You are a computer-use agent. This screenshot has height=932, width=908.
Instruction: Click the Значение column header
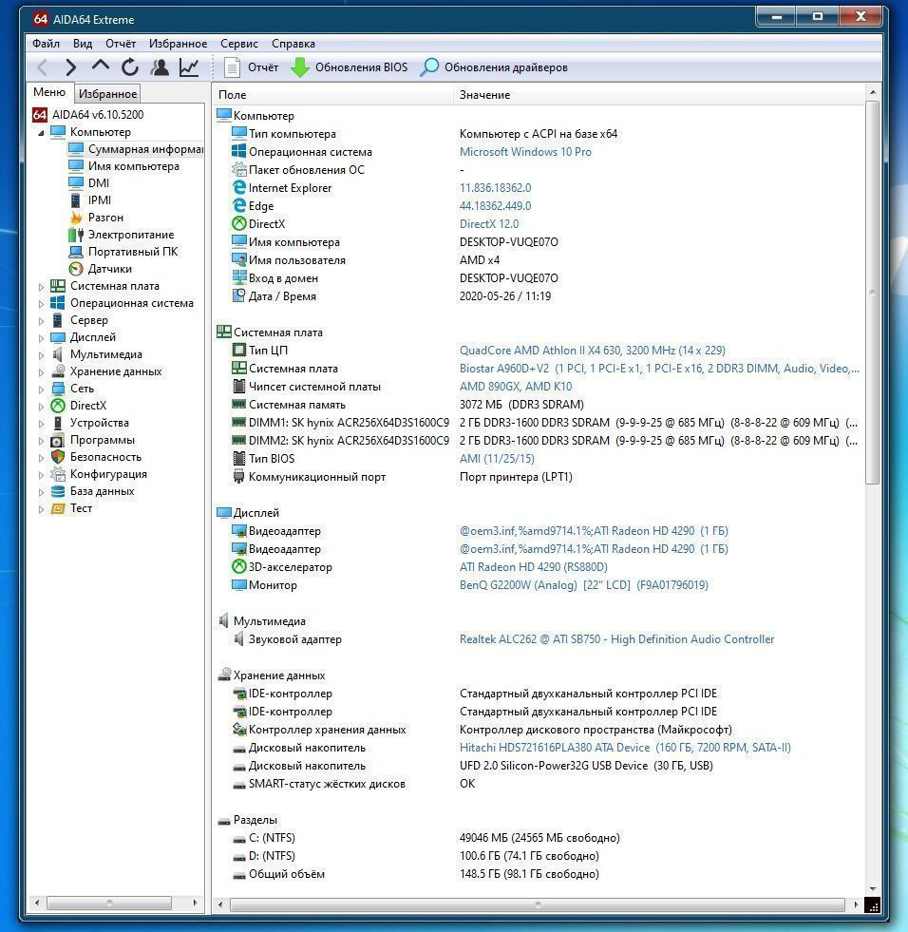point(658,94)
